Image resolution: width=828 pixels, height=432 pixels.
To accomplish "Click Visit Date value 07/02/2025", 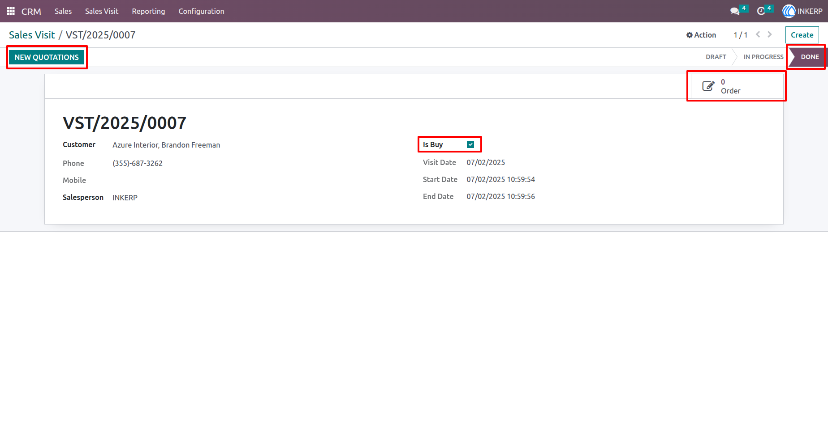I will coord(486,162).
